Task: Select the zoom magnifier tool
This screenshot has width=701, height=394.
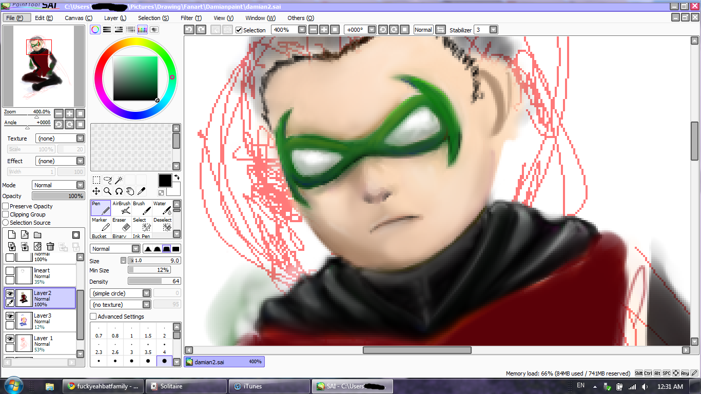Action: (x=107, y=191)
